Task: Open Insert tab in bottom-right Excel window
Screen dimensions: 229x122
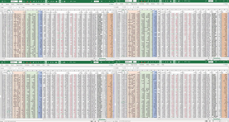Action: point(127,64)
